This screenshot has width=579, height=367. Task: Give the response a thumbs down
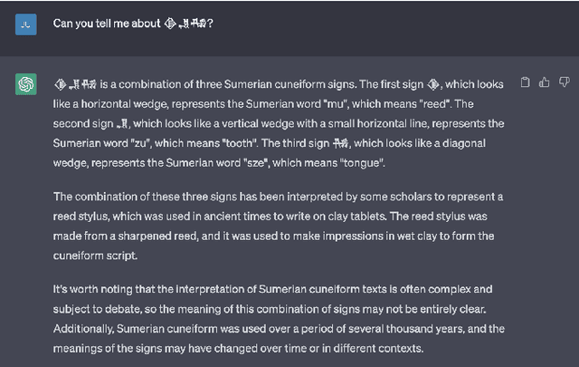click(x=562, y=82)
